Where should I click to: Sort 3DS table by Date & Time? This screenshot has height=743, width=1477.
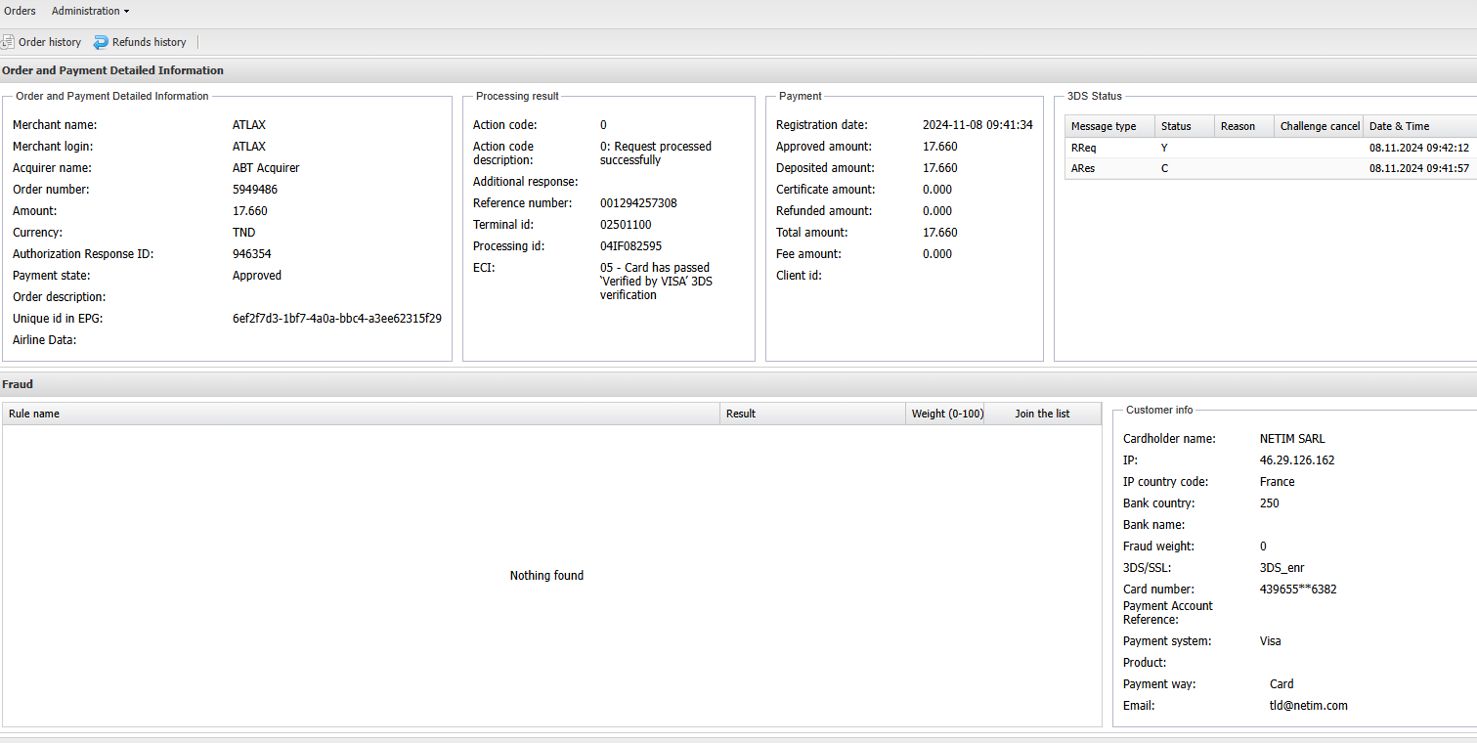pyautogui.click(x=1417, y=126)
